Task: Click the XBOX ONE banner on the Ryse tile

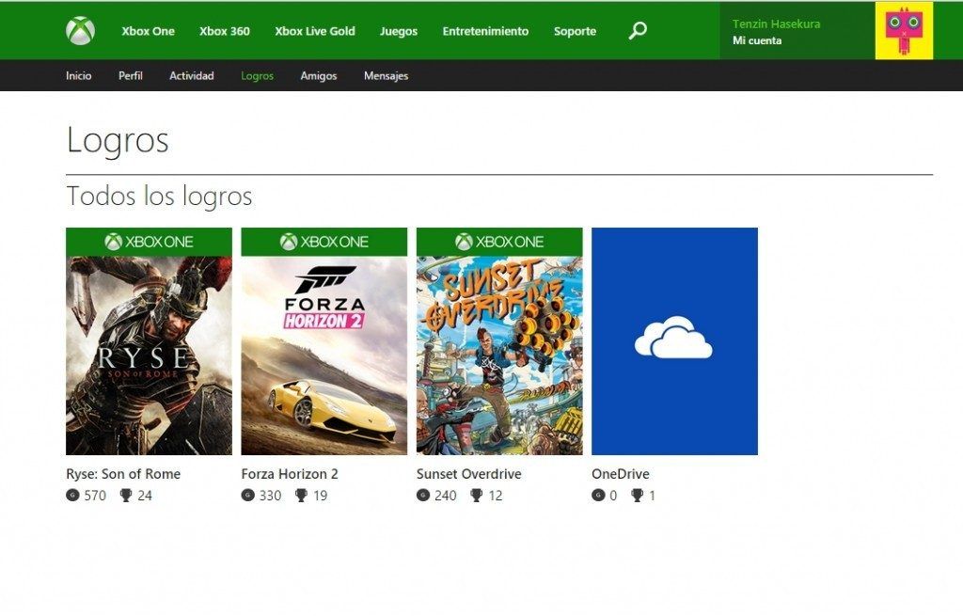Action: tap(148, 241)
